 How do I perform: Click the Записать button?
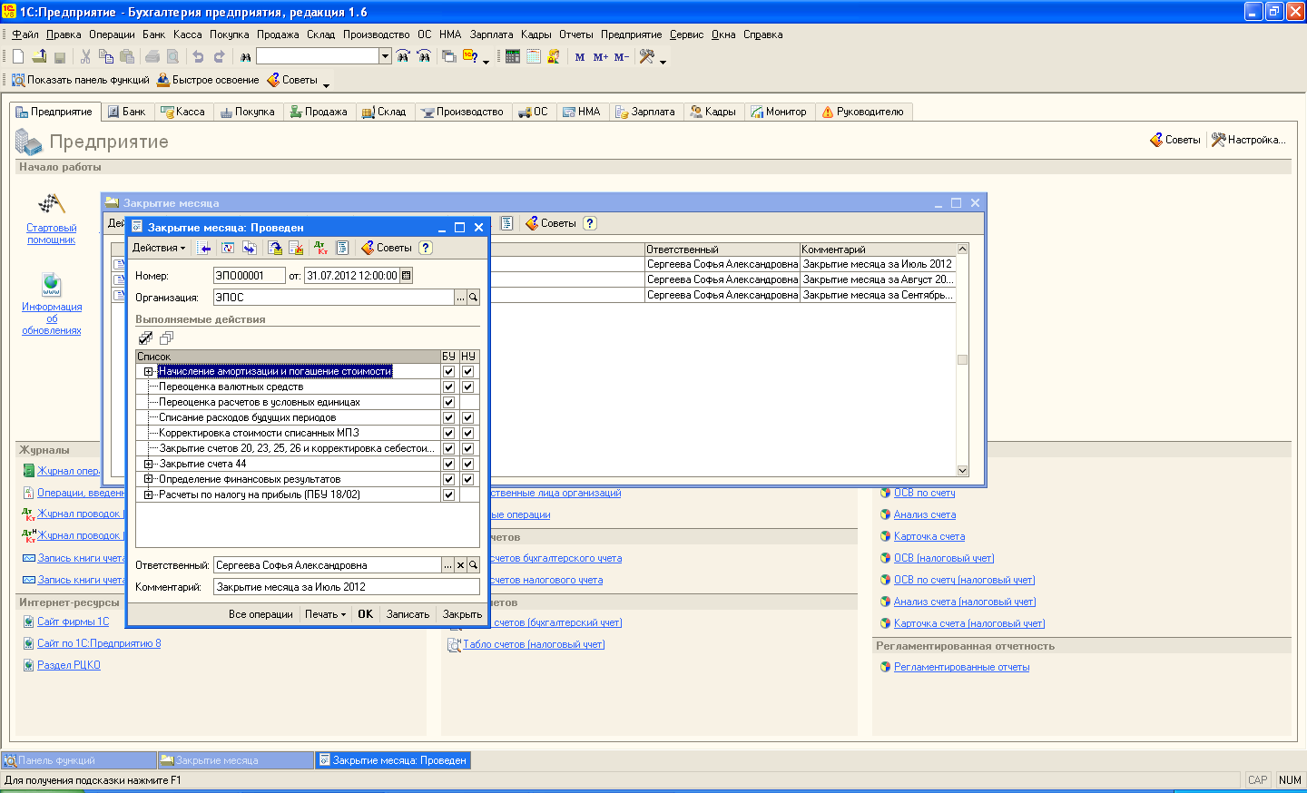click(408, 614)
